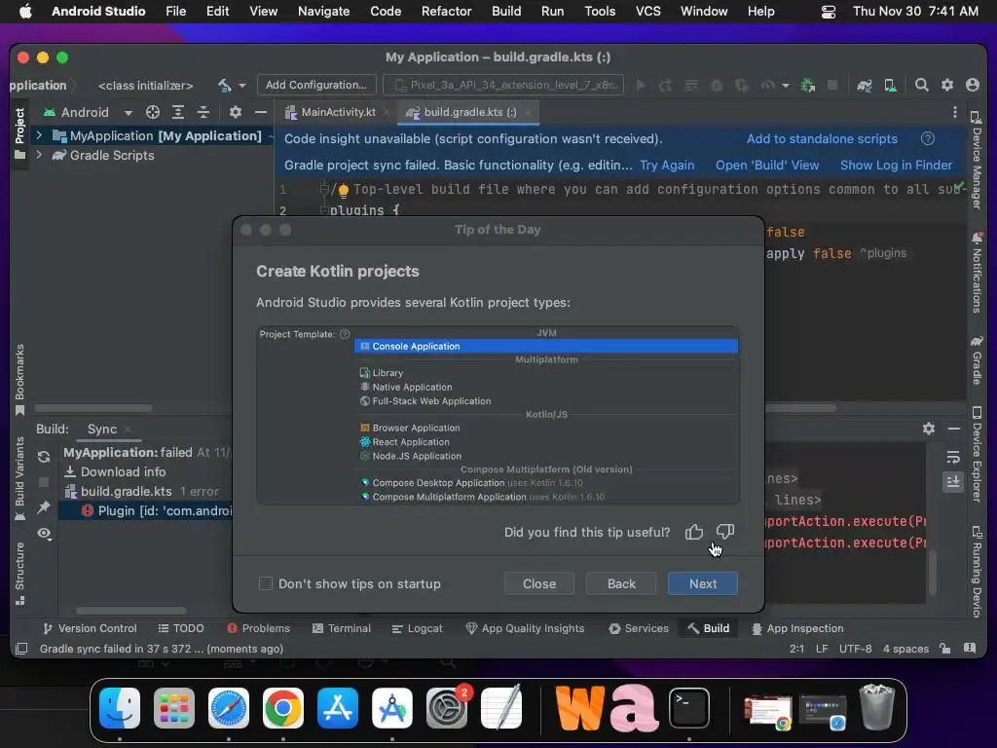Viewport: 997px width, 748px height.
Task: Open System Settings from the Dock
Action: tap(446, 708)
